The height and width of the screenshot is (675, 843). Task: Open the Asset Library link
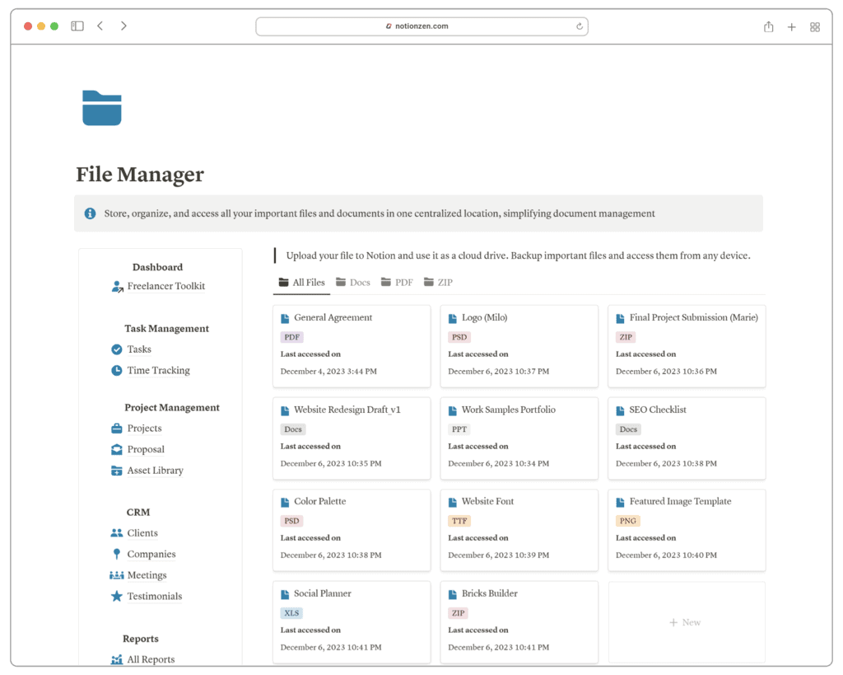[x=155, y=471]
